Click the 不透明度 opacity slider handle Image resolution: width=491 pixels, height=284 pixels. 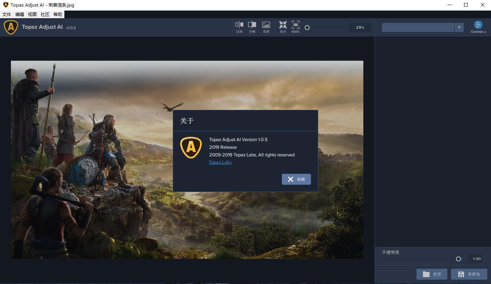pyautogui.click(x=459, y=259)
